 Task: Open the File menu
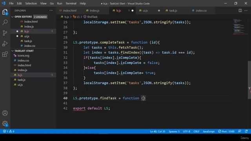[x=11, y=4]
